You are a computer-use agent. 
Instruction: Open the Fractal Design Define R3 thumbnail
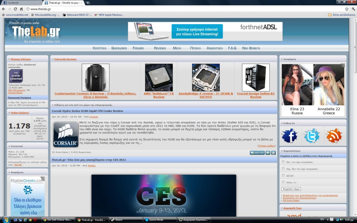(256, 77)
